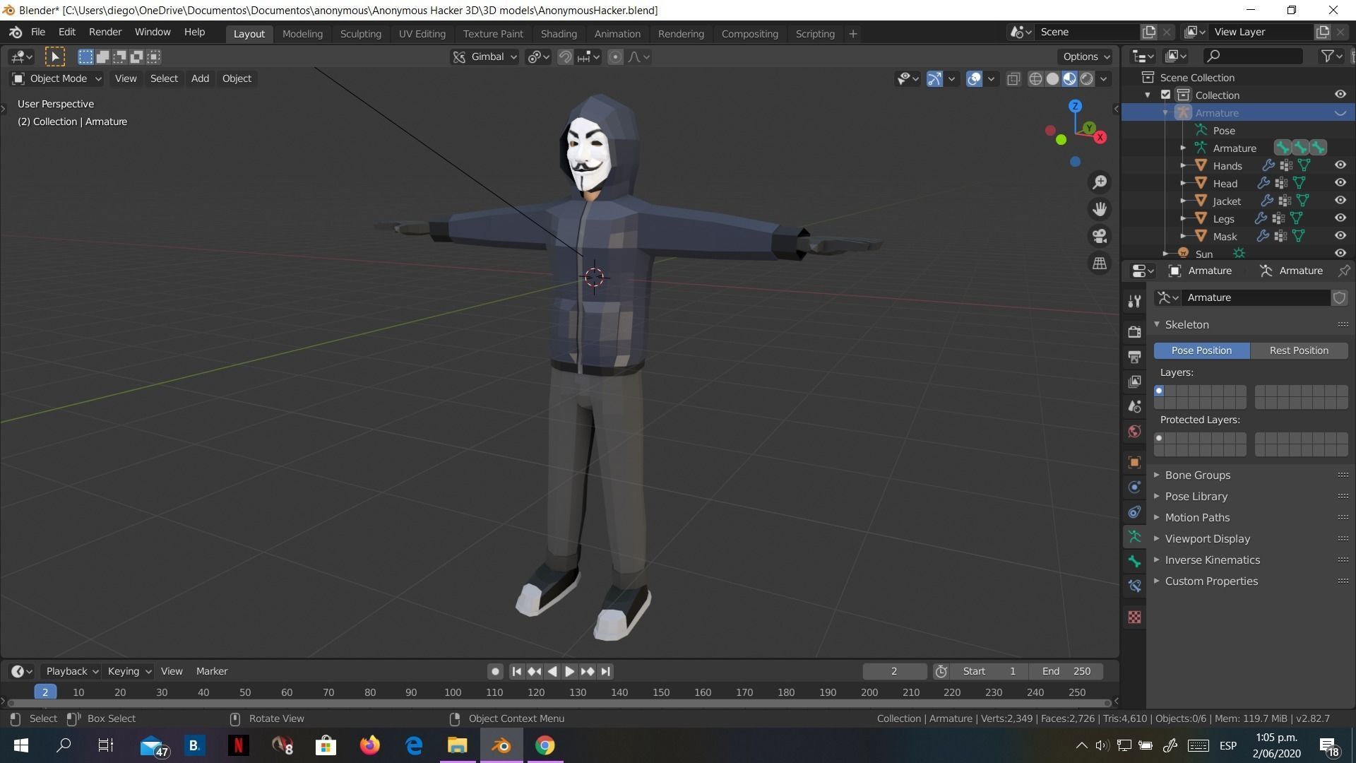1356x763 pixels.
Task: Hide the Mask object in outliner
Action: (1340, 236)
